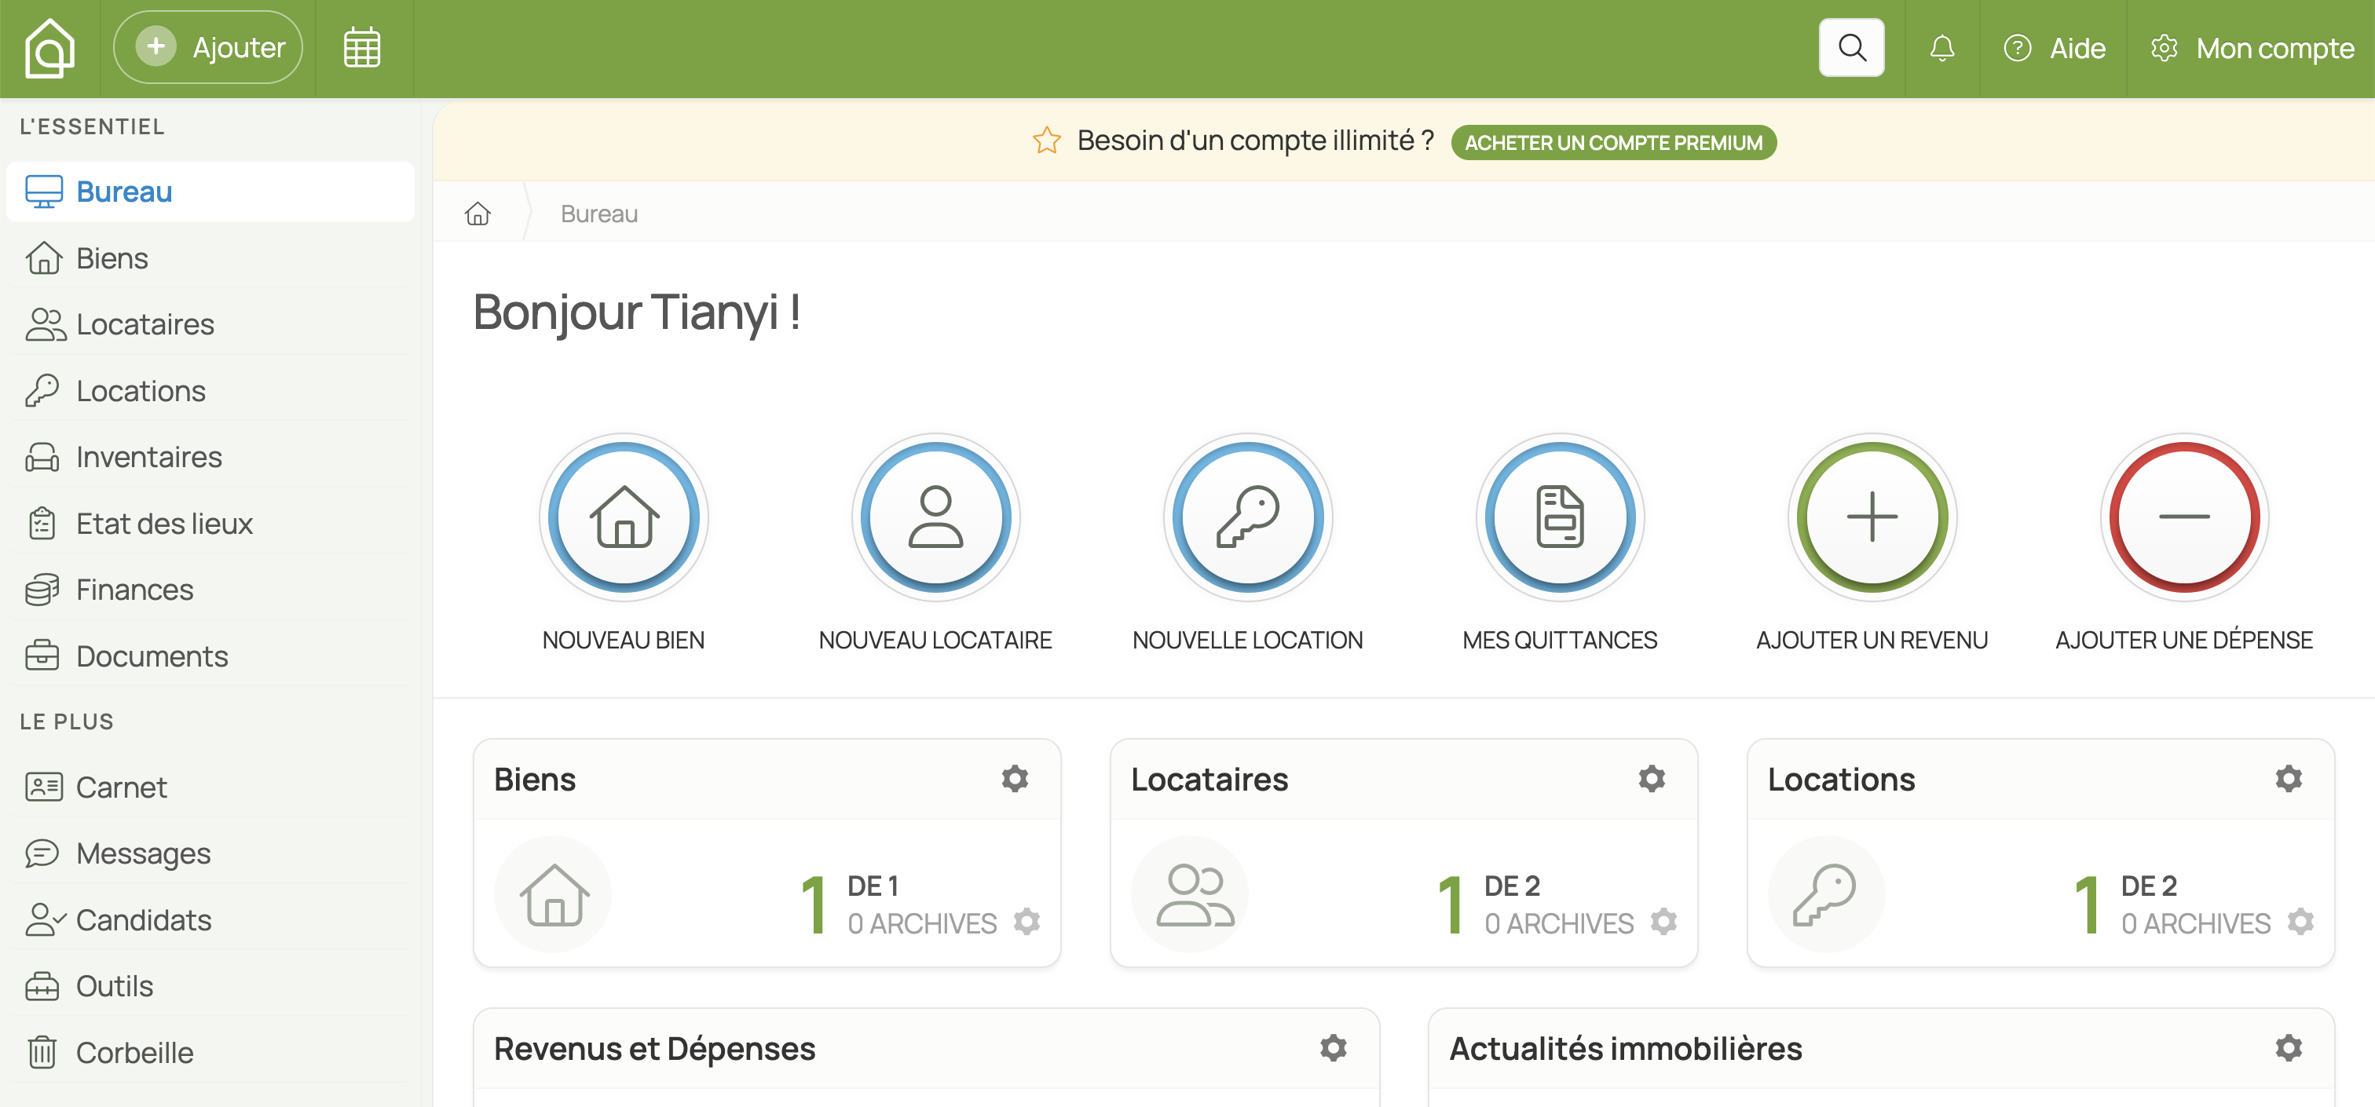Viewport: 2375px width, 1107px height.
Task: Click the Biens widget title
Action: (x=535, y=780)
